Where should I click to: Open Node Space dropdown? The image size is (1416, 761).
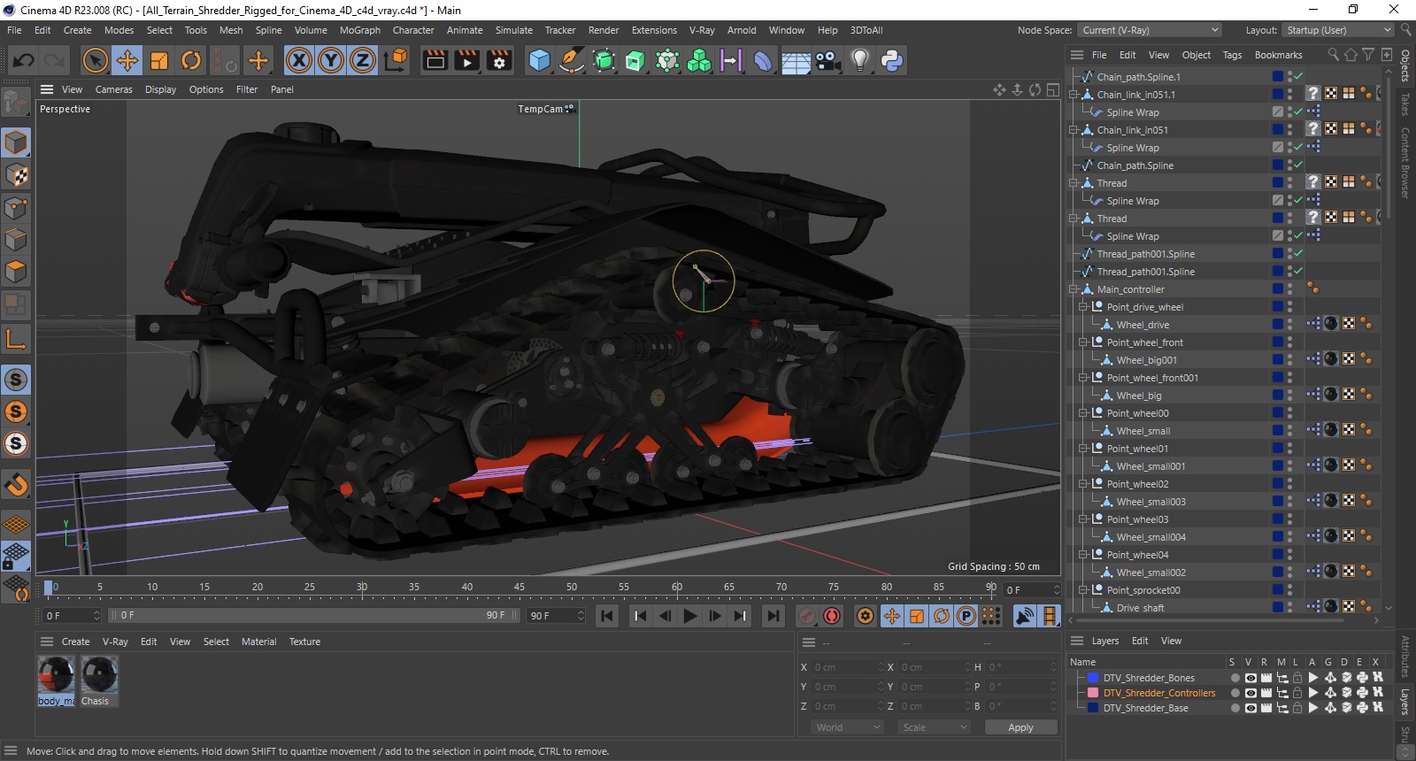(1150, 30)
